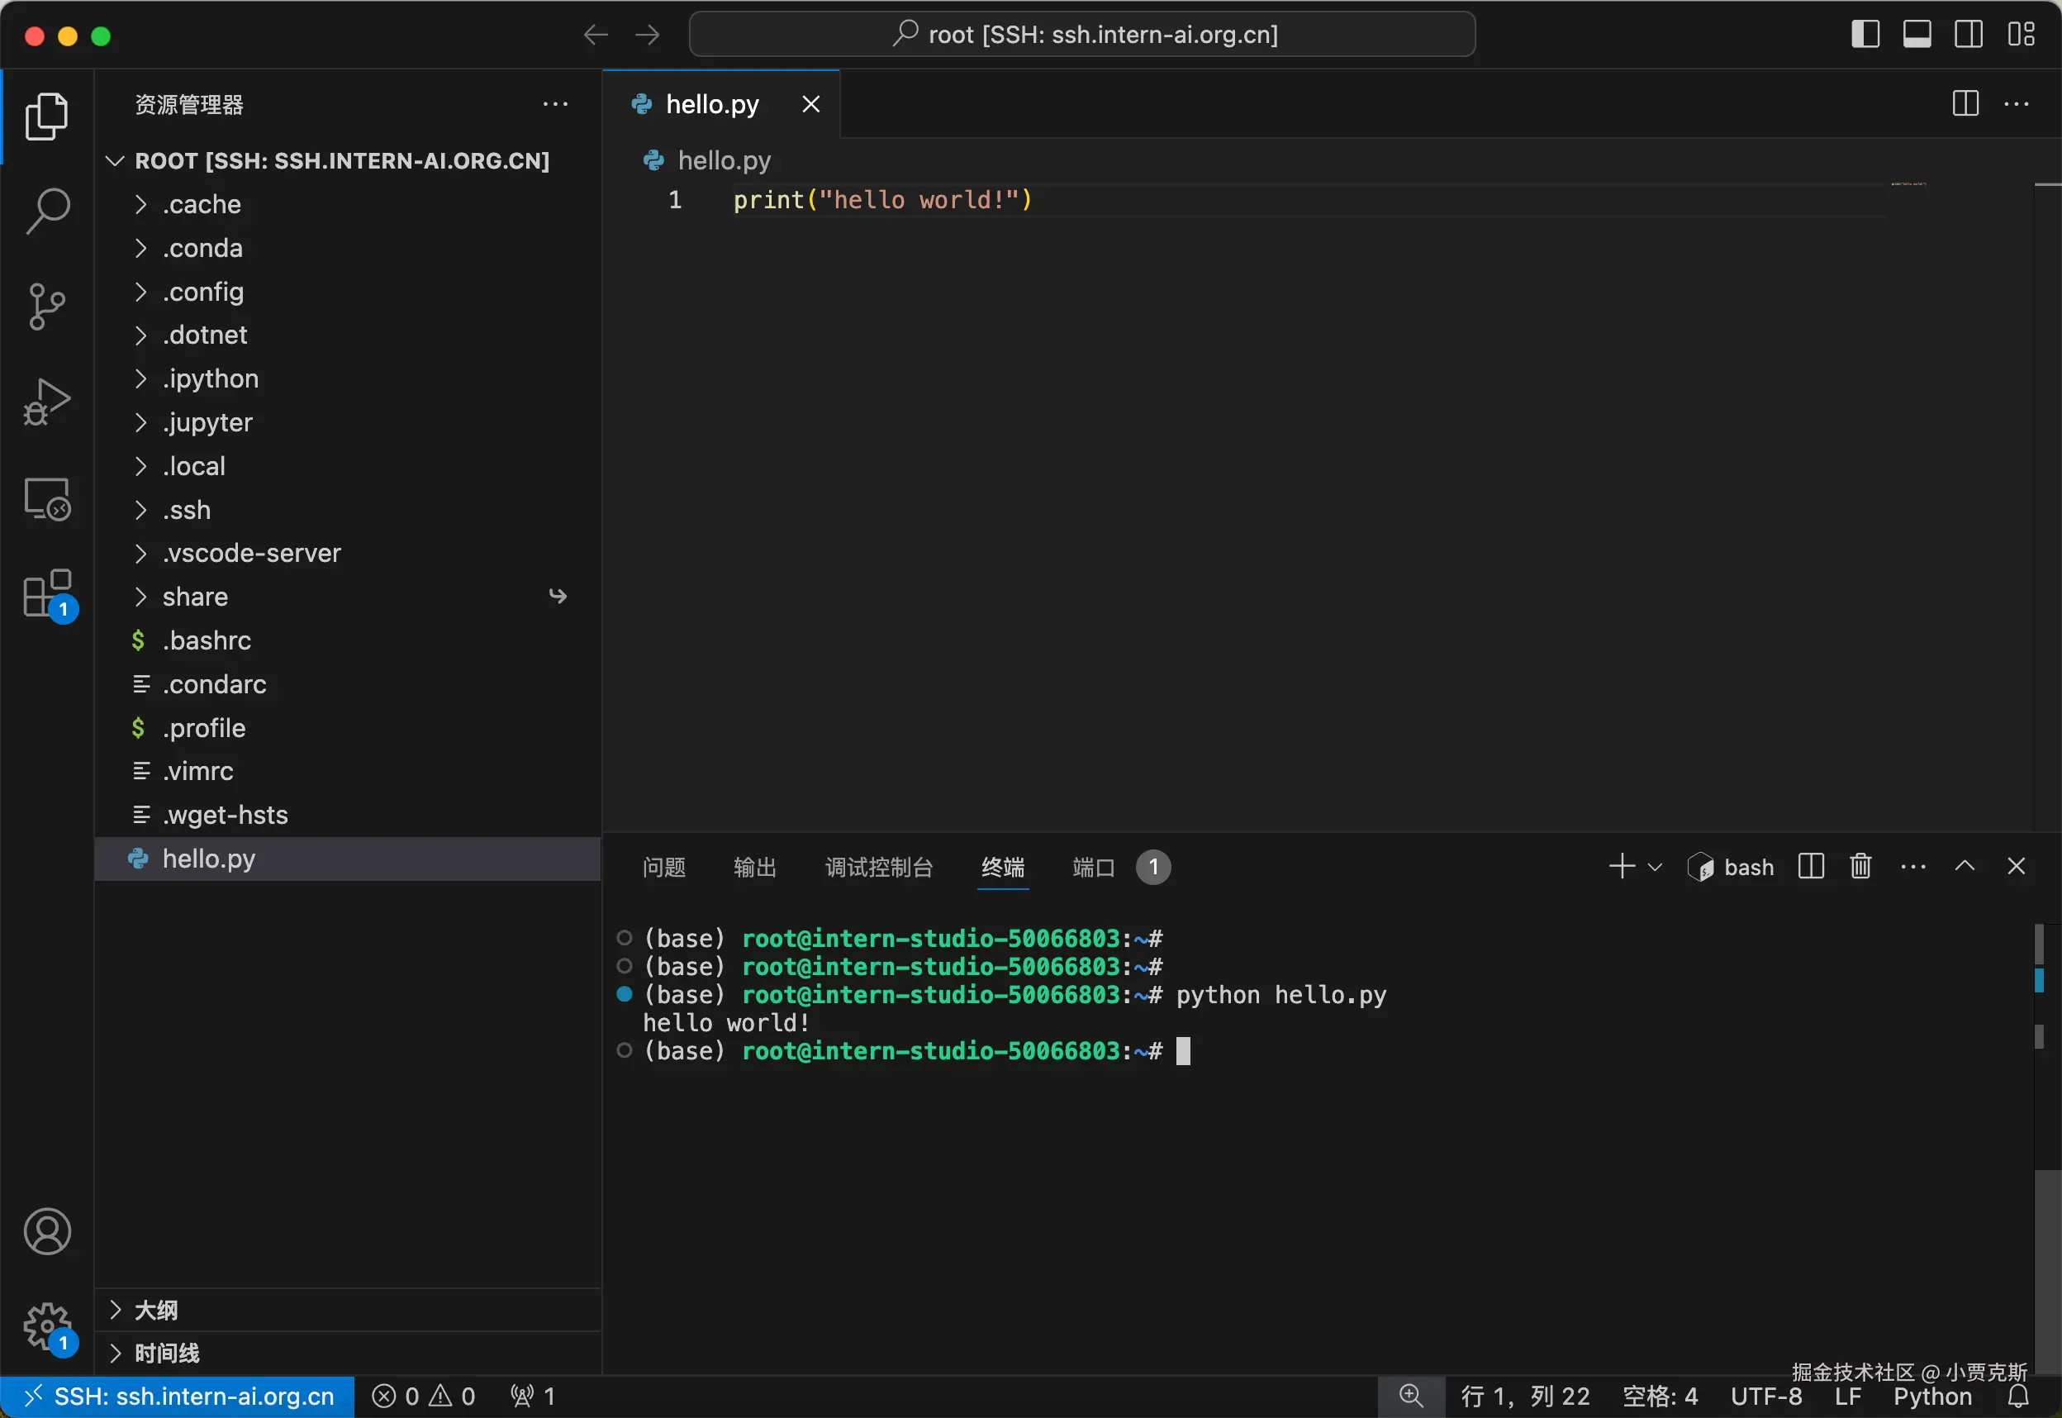Split the editor to the right

coord(1965,104)
